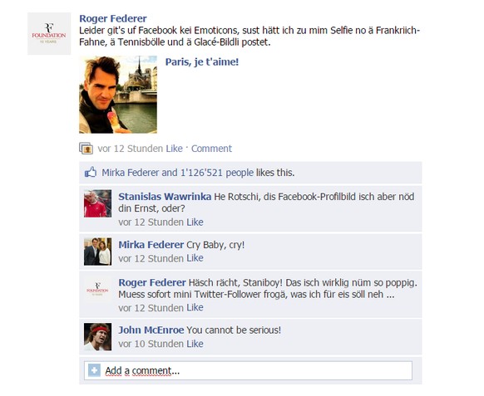The width and height of the screenshot is (484, 396).
Task: Like John McEnroe's comment
Action: (x=195, y=344)
